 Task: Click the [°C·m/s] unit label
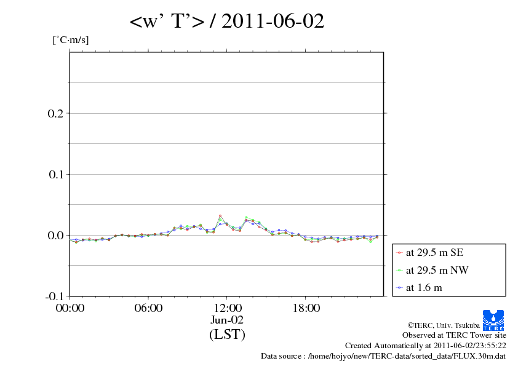(x=71, y=40)
